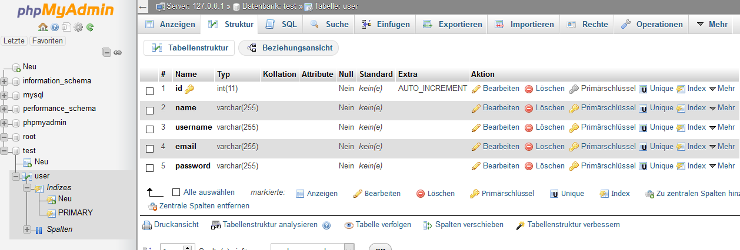Select the PRIMARY index in the tree
Viewport: 740px width, 250px height.
[75, 212]
